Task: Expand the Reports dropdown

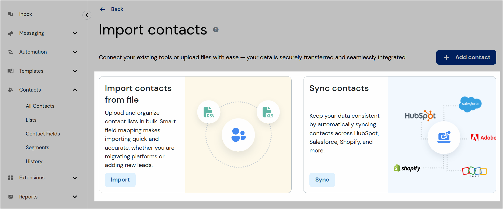Action: pyautogui.click(x=75, y=197)
